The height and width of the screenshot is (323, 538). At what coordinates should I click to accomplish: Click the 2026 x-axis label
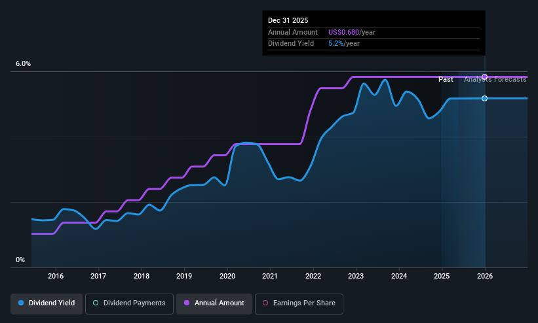[x=485, y=276]
